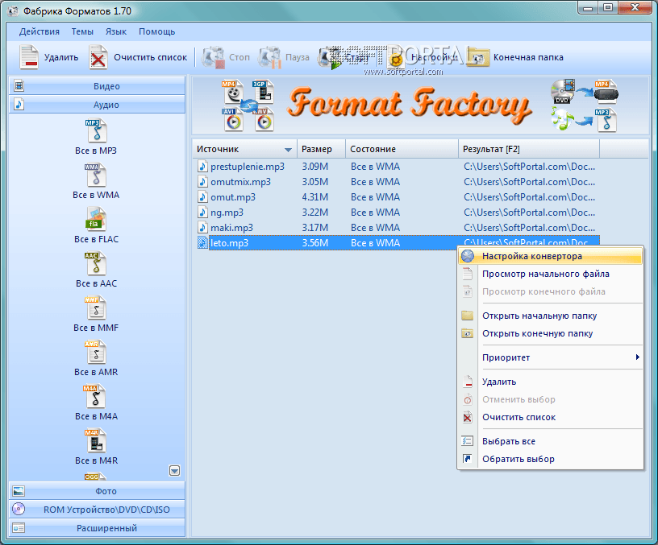658x545 pixels.
Task: Select the leto.mp3 highlighted row
Action: 397,243
